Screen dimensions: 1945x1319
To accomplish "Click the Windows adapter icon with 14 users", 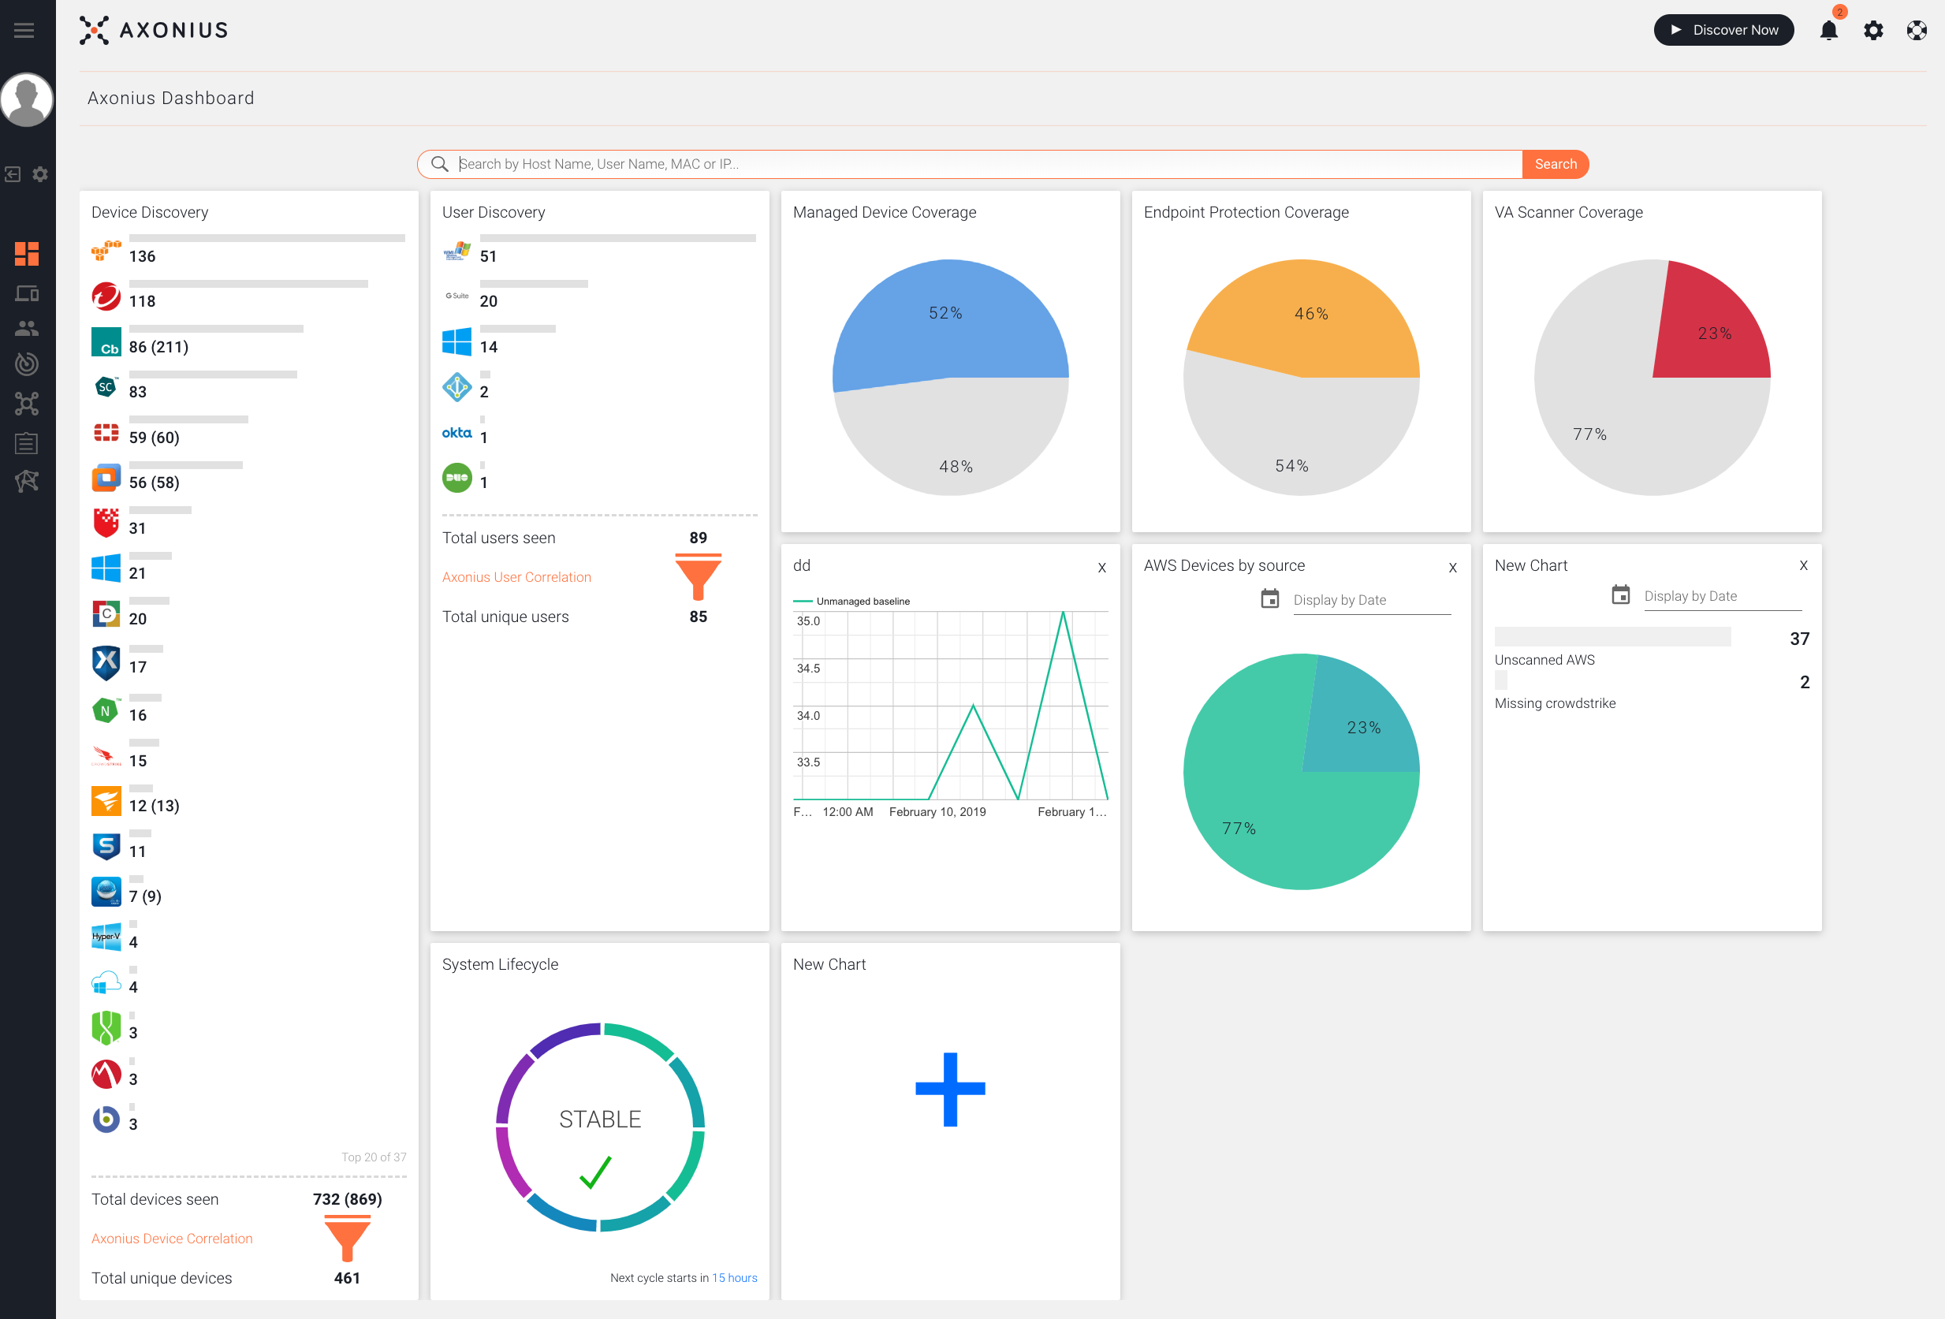I will (x=457, y=341).
